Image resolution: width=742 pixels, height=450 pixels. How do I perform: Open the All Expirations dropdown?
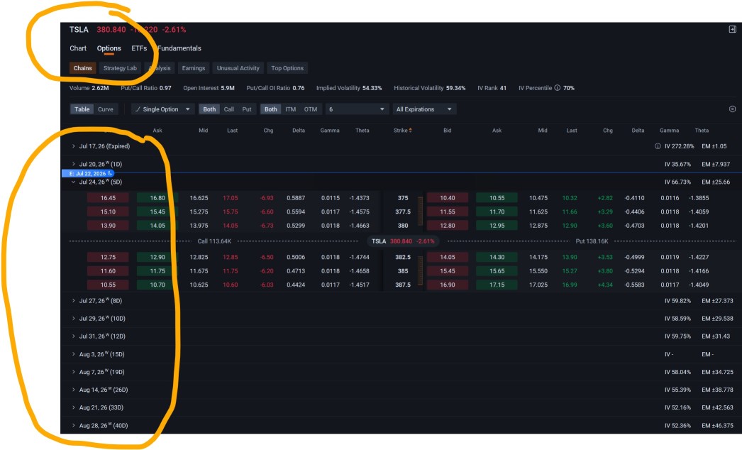point(424,109)
